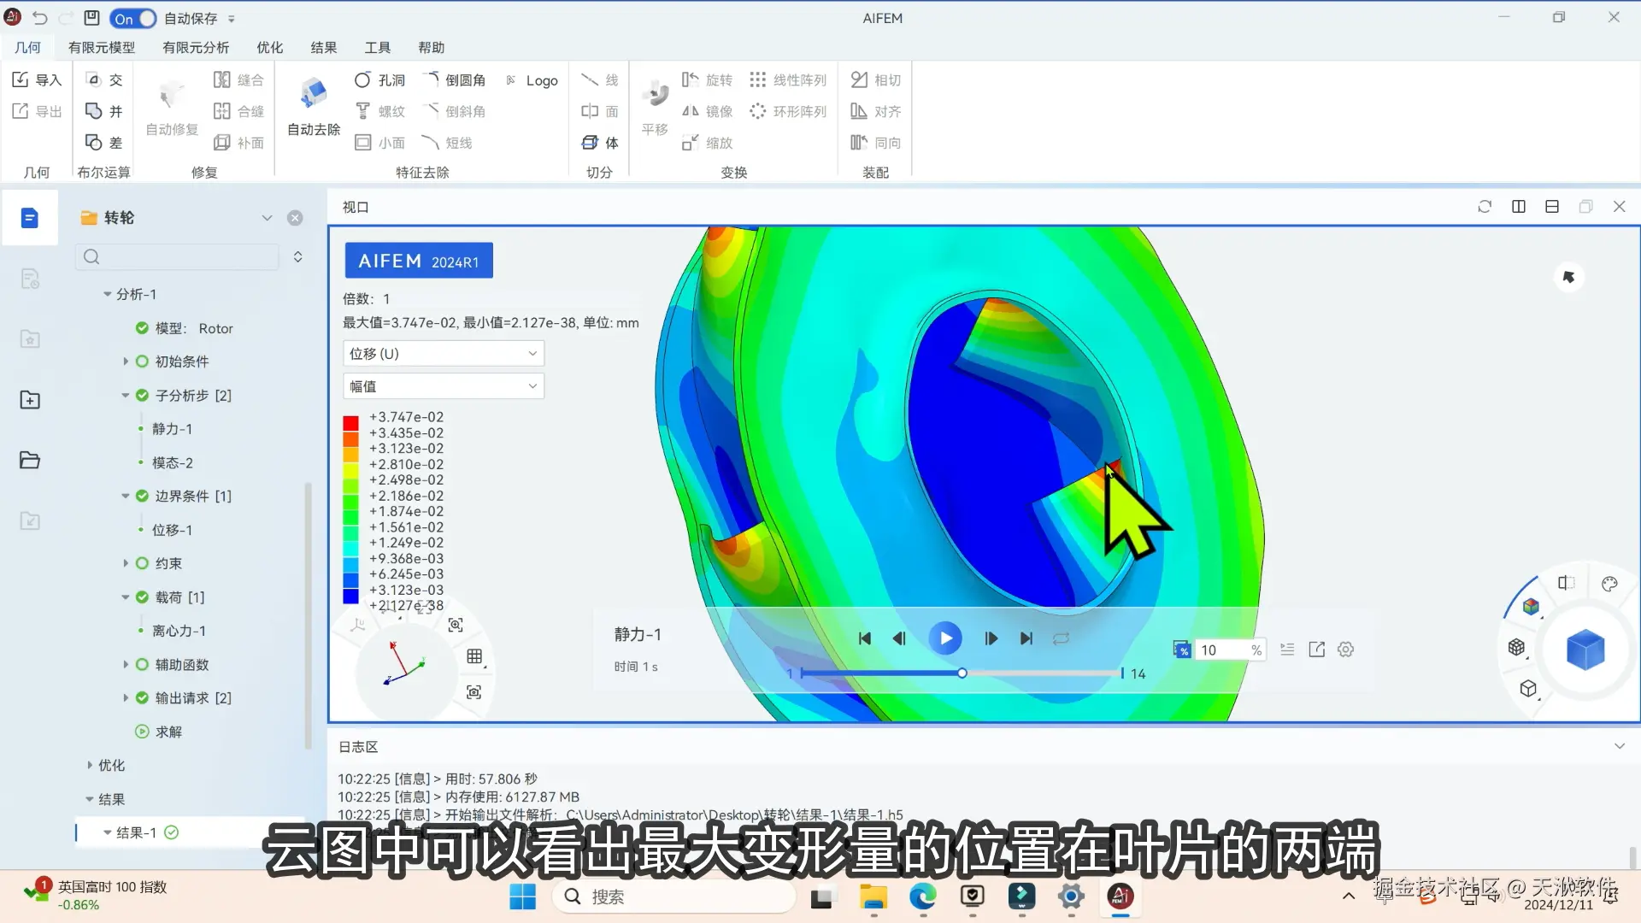Click the play button for animation
The width and height of the screenshot is (1641, 923).
[945, 638]
